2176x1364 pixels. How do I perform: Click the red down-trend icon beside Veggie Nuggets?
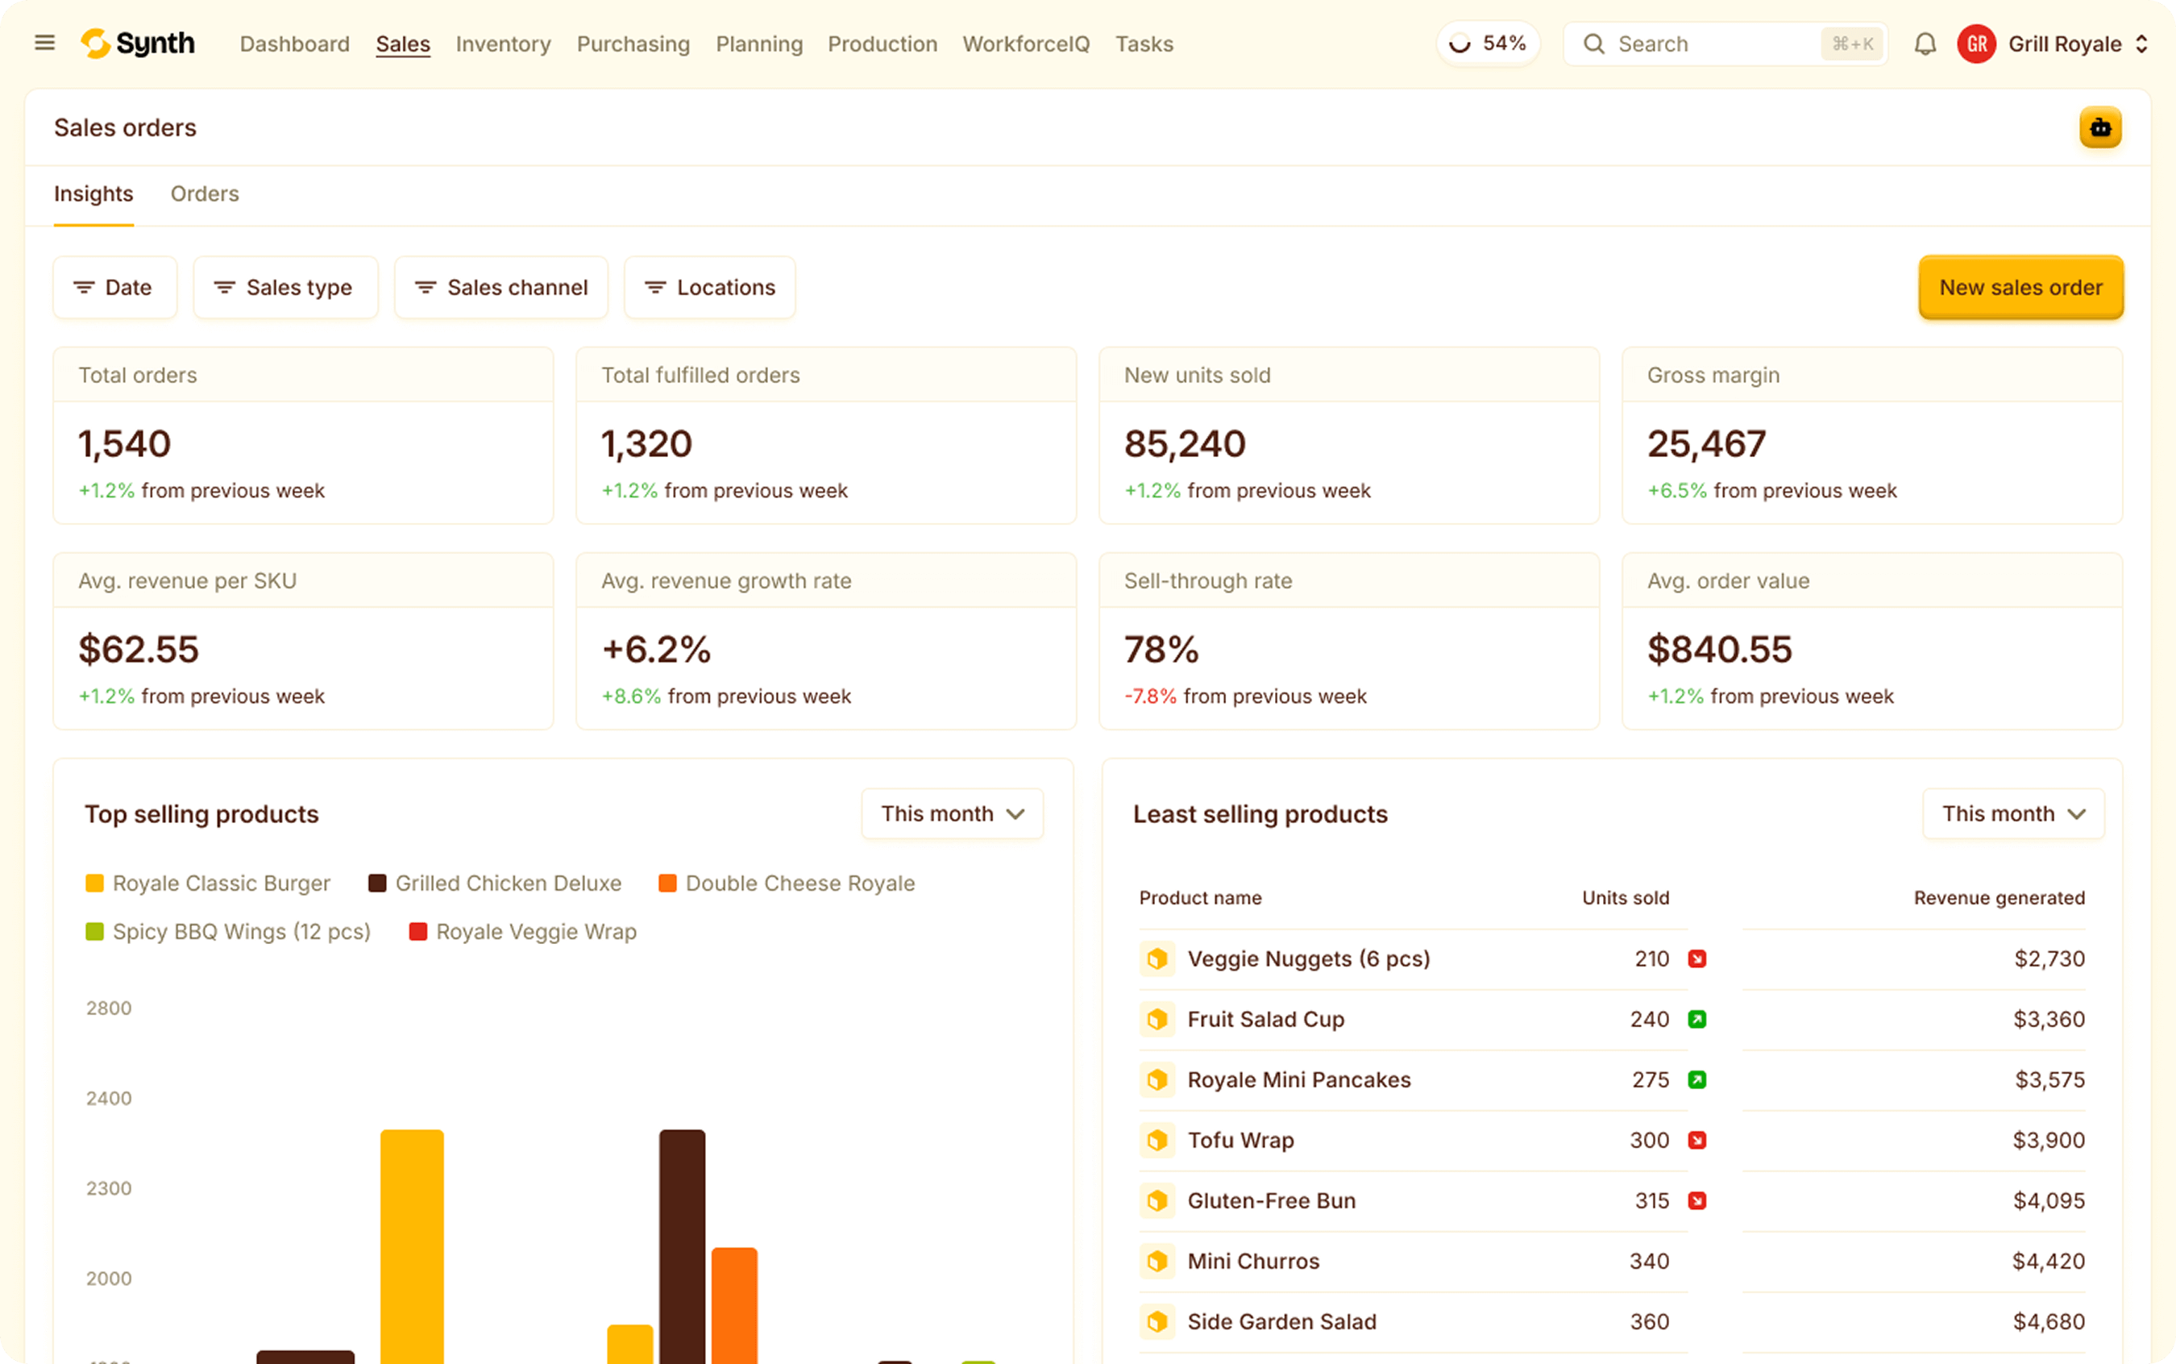(1696, 959)
